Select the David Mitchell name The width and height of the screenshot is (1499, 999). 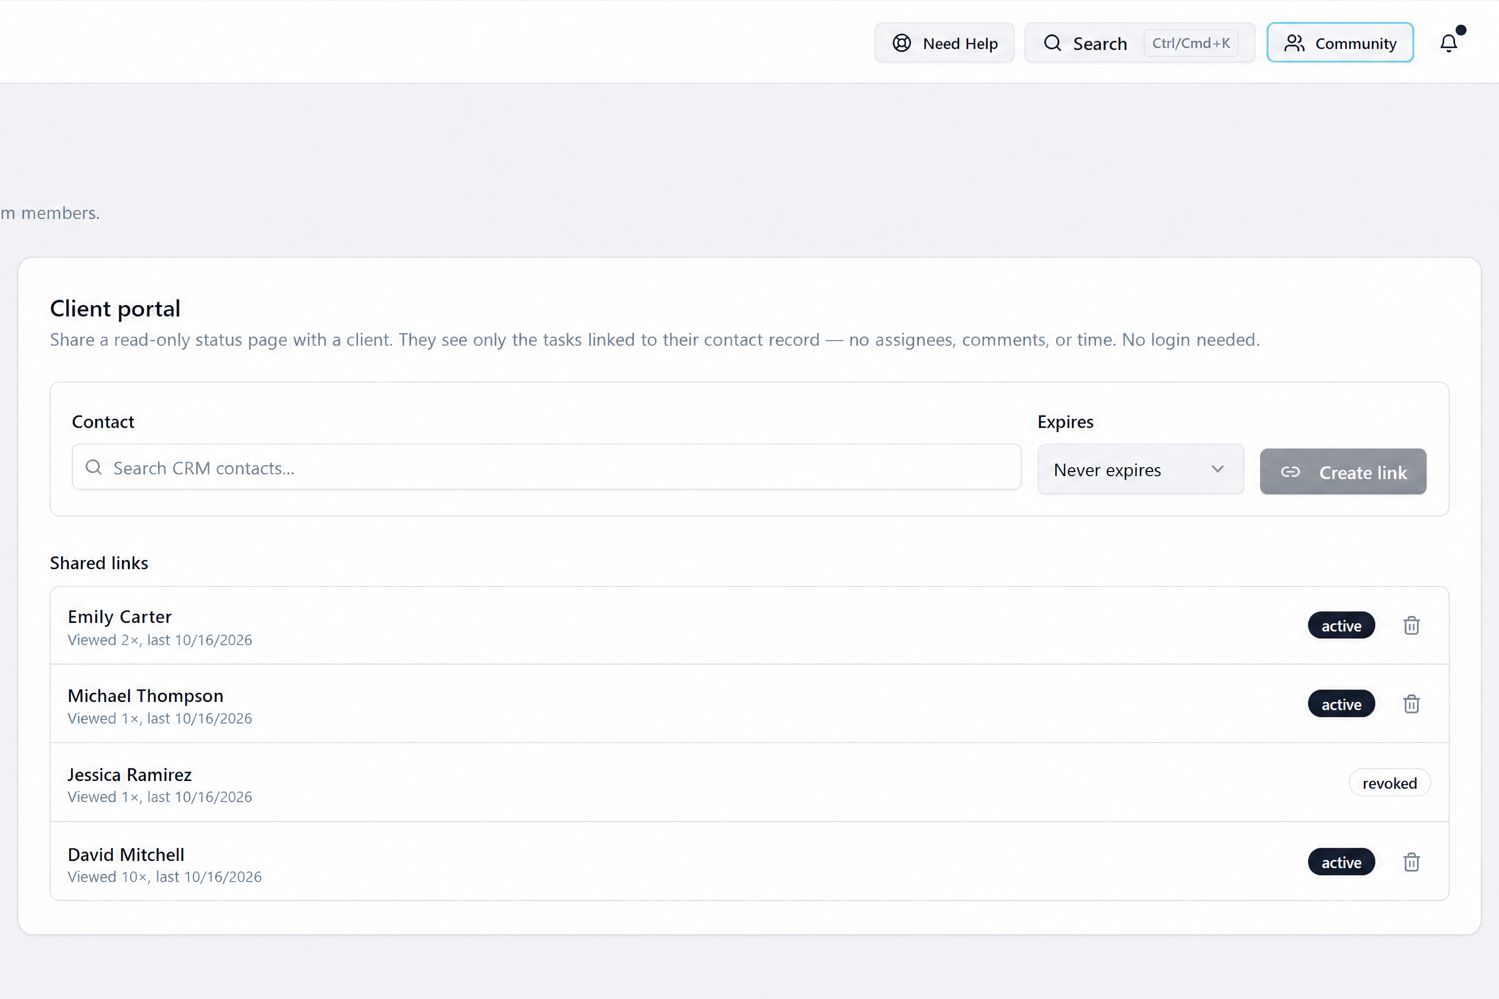point(126,854)
